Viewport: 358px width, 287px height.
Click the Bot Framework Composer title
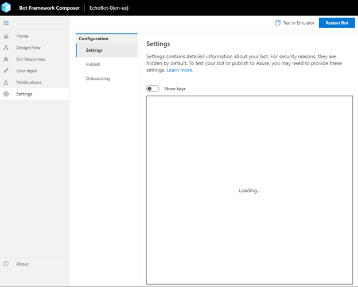pyautogui.click(x=49, y=8)
